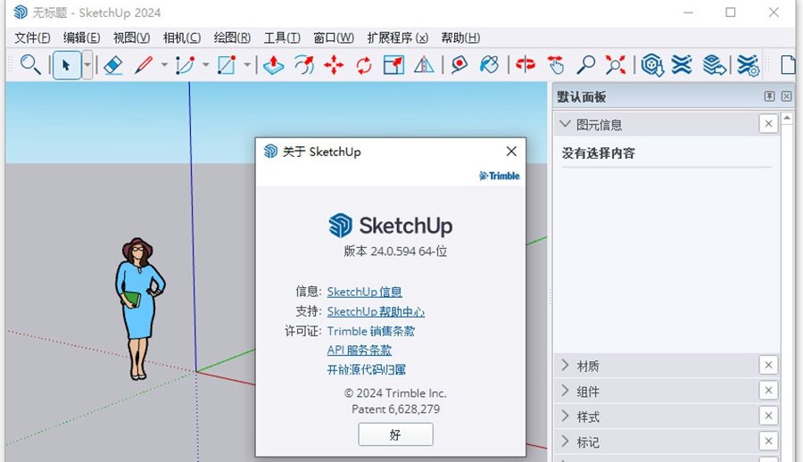Expand the 材质 panel section
Image resolution: width=803 pixels, height=462 pixels.
(565, 365)
